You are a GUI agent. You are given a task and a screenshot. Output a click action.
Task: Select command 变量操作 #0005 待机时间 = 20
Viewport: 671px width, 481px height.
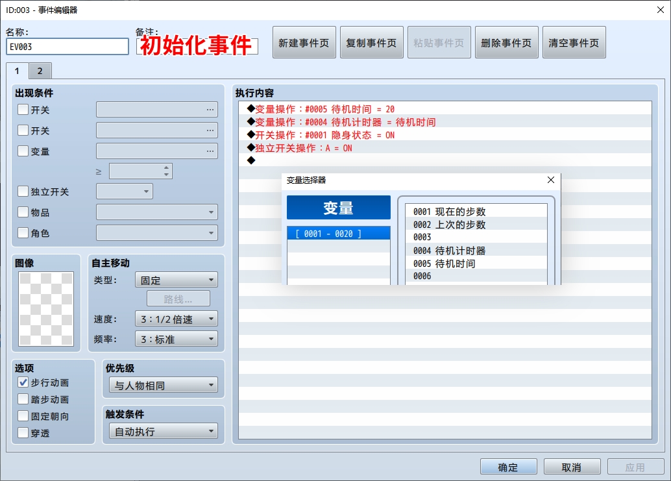point(445,108)
